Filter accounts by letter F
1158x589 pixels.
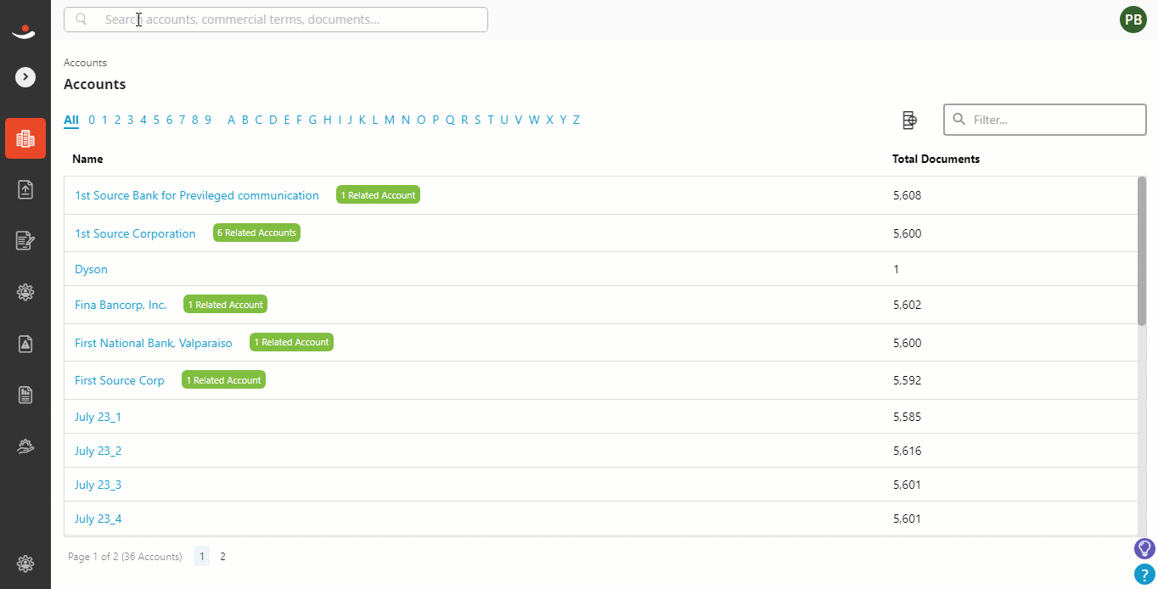point(299,120)
